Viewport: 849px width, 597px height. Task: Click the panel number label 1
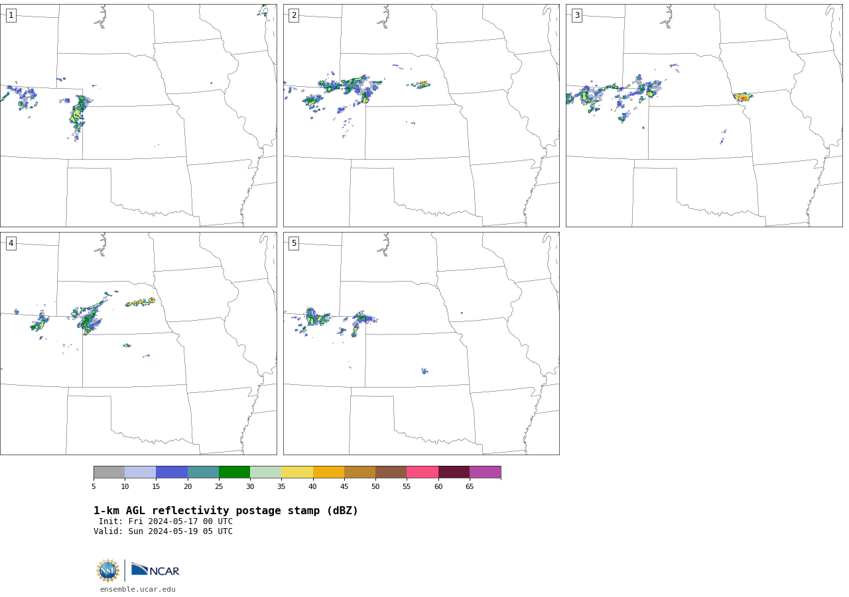[x=11, y=15]
